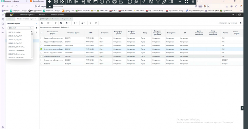Collapse left panel with the chevron arrow
Image resolution: width=248 pixels, height=129 pixels.
click(36, 23)
